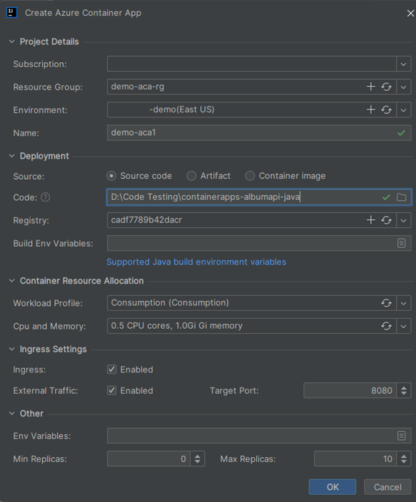Open Build Env Variables editor icon
The image size is (416, 502).
click(401, 243)
